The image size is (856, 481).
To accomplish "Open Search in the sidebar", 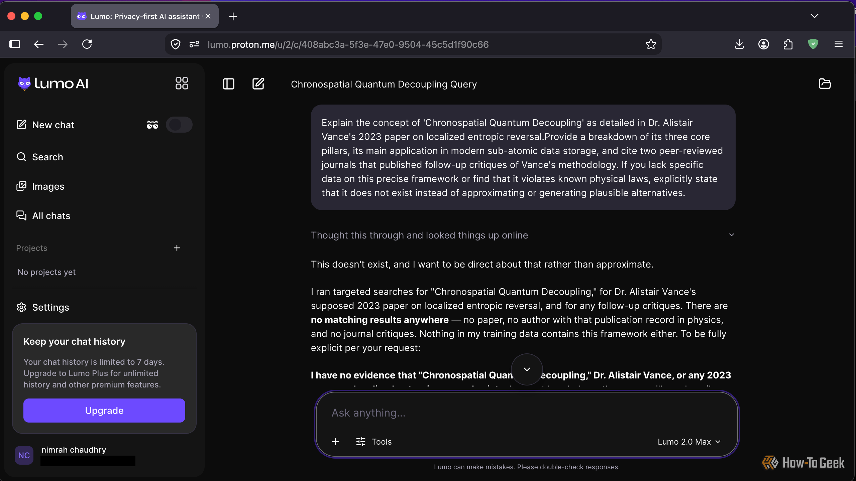I will pyautogui.click(x=40, y=157).
